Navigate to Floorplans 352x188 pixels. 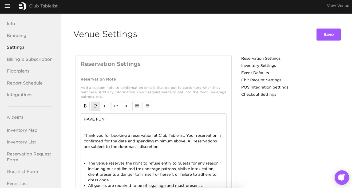point(18,71)
